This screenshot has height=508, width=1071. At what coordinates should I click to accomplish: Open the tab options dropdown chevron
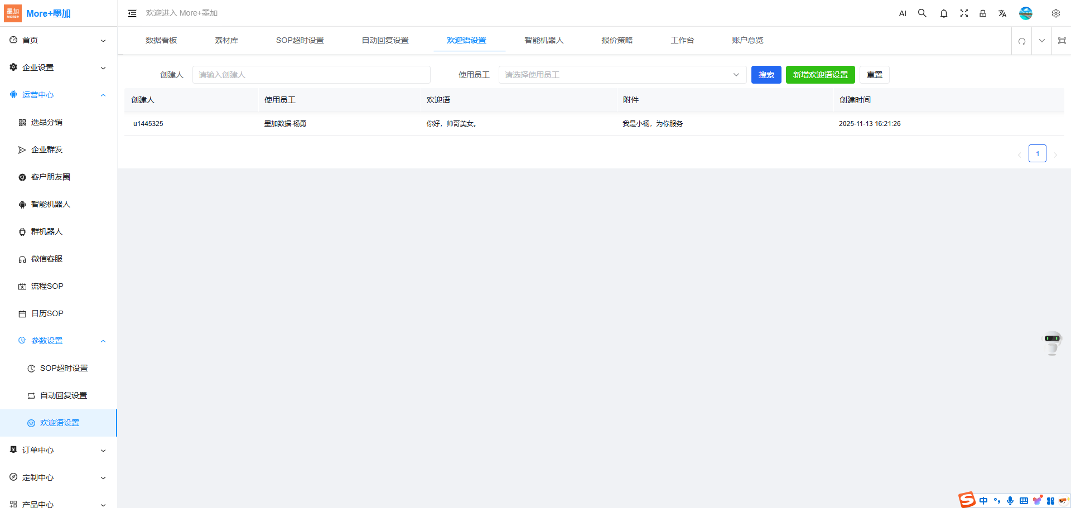(1041, 41)
